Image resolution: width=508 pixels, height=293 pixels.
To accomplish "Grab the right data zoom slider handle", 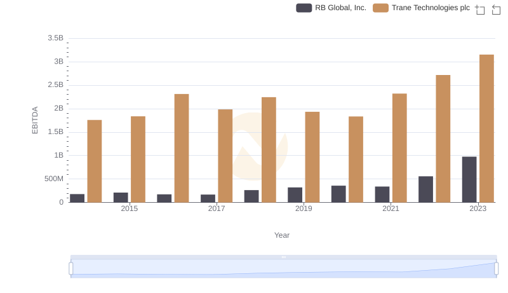I will point(496,268).
